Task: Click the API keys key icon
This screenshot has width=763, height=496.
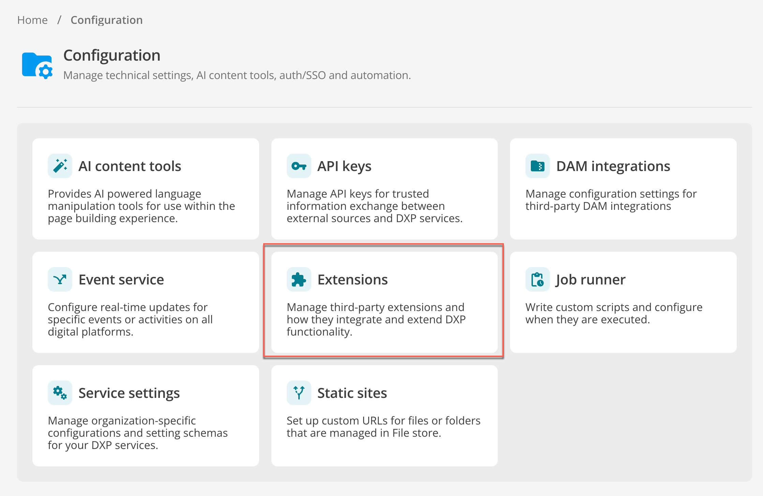Action: point(299,166)
